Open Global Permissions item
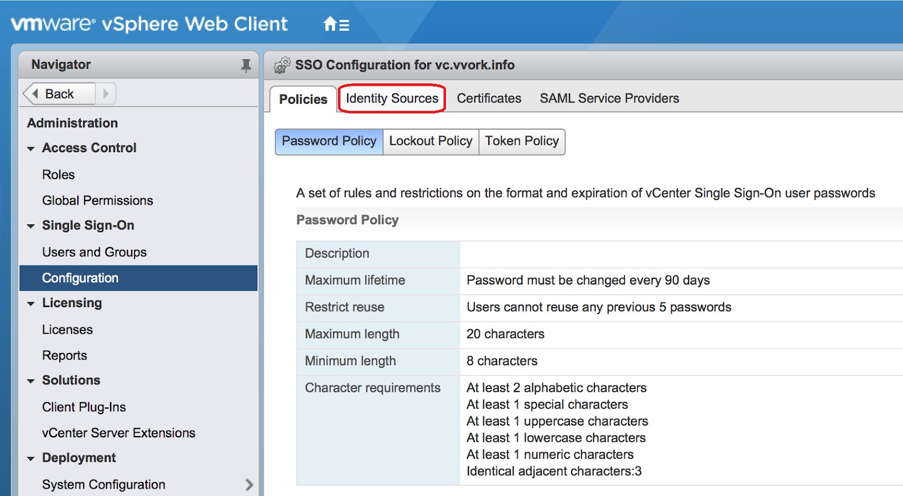This screenshot has height=496, width=903. tap(98, 201)
